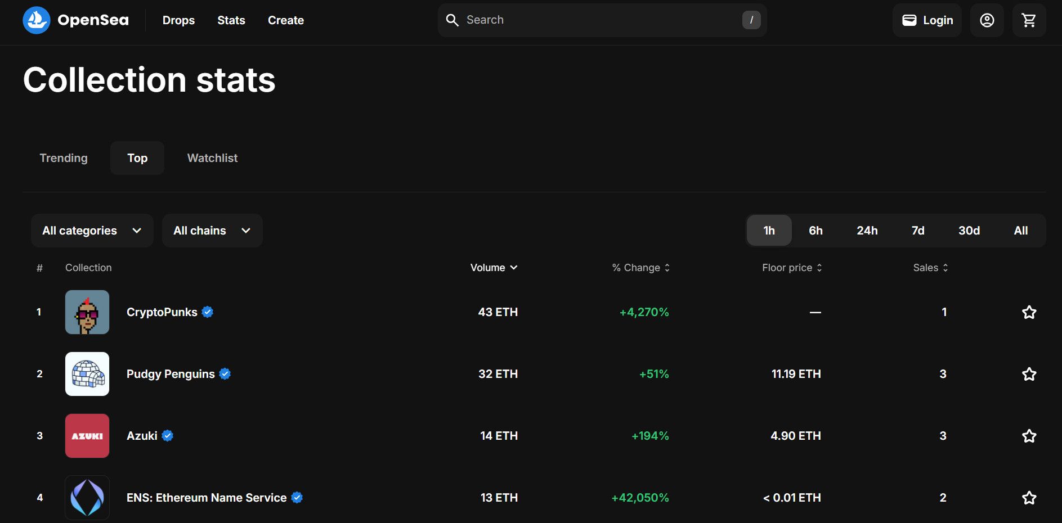Click the 43 ETH volume value

pyautogui.click(x=498, y=312)
